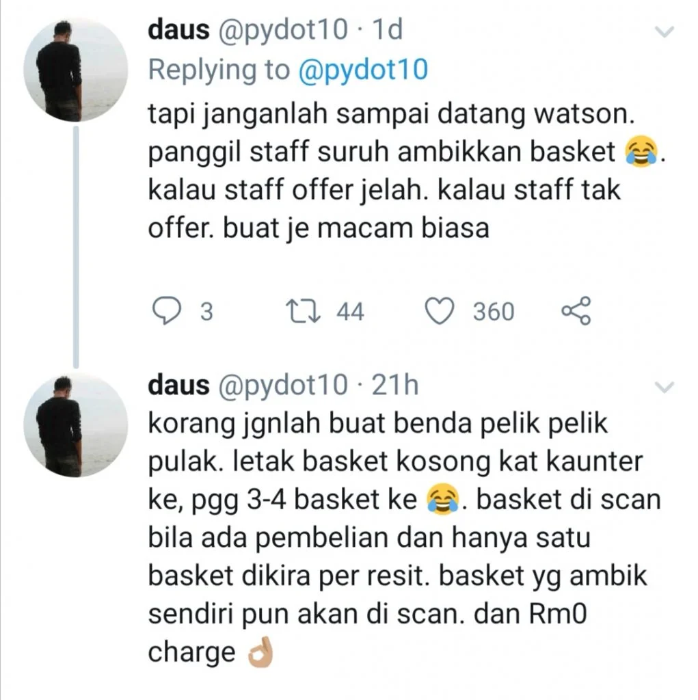This screenshot has width=698, height=700.
Task: Open daus profile picture on first tweet
Action: coord(75,70)
